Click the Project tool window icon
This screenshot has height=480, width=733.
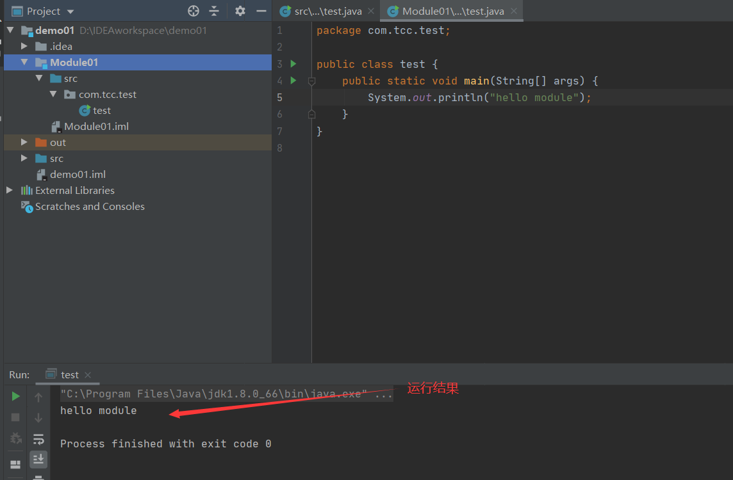pyautogui.click(x=17, y=12)
